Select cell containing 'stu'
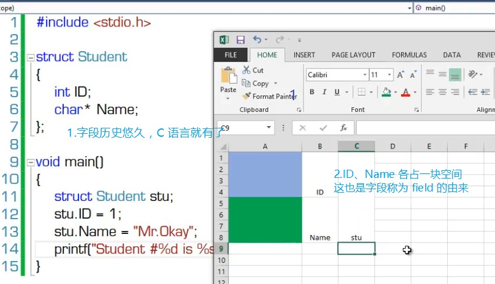The height and width of the screenshot is (284, 495). (x=356, y=237)
